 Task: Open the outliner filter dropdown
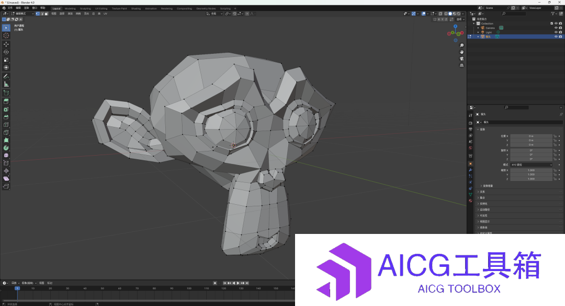coord(554,14)
